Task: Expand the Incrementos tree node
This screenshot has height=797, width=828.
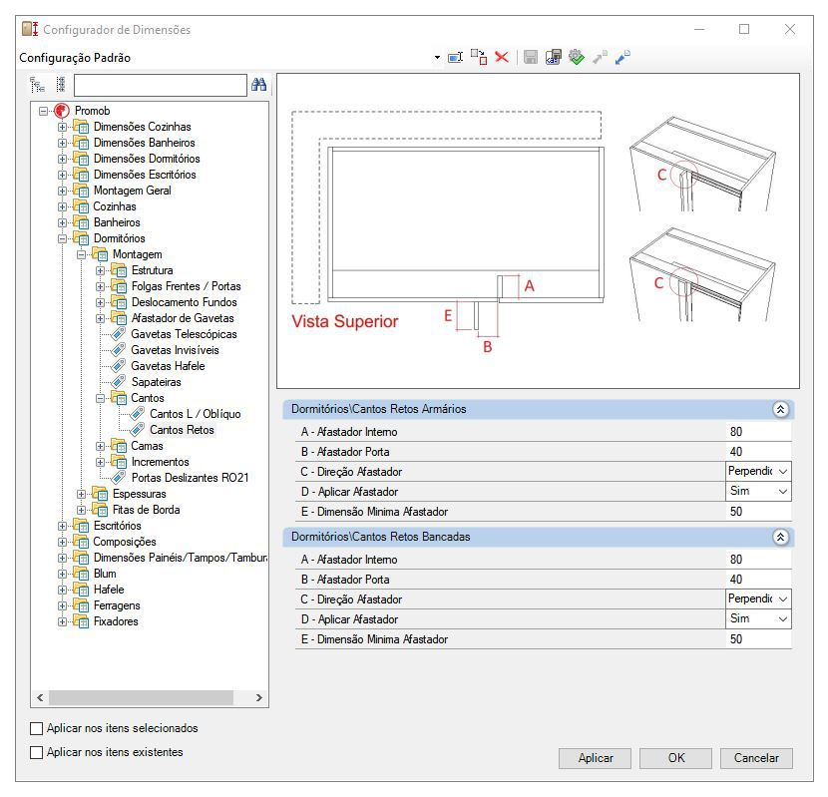Action: pyautogui.click(x=101, y=462)
